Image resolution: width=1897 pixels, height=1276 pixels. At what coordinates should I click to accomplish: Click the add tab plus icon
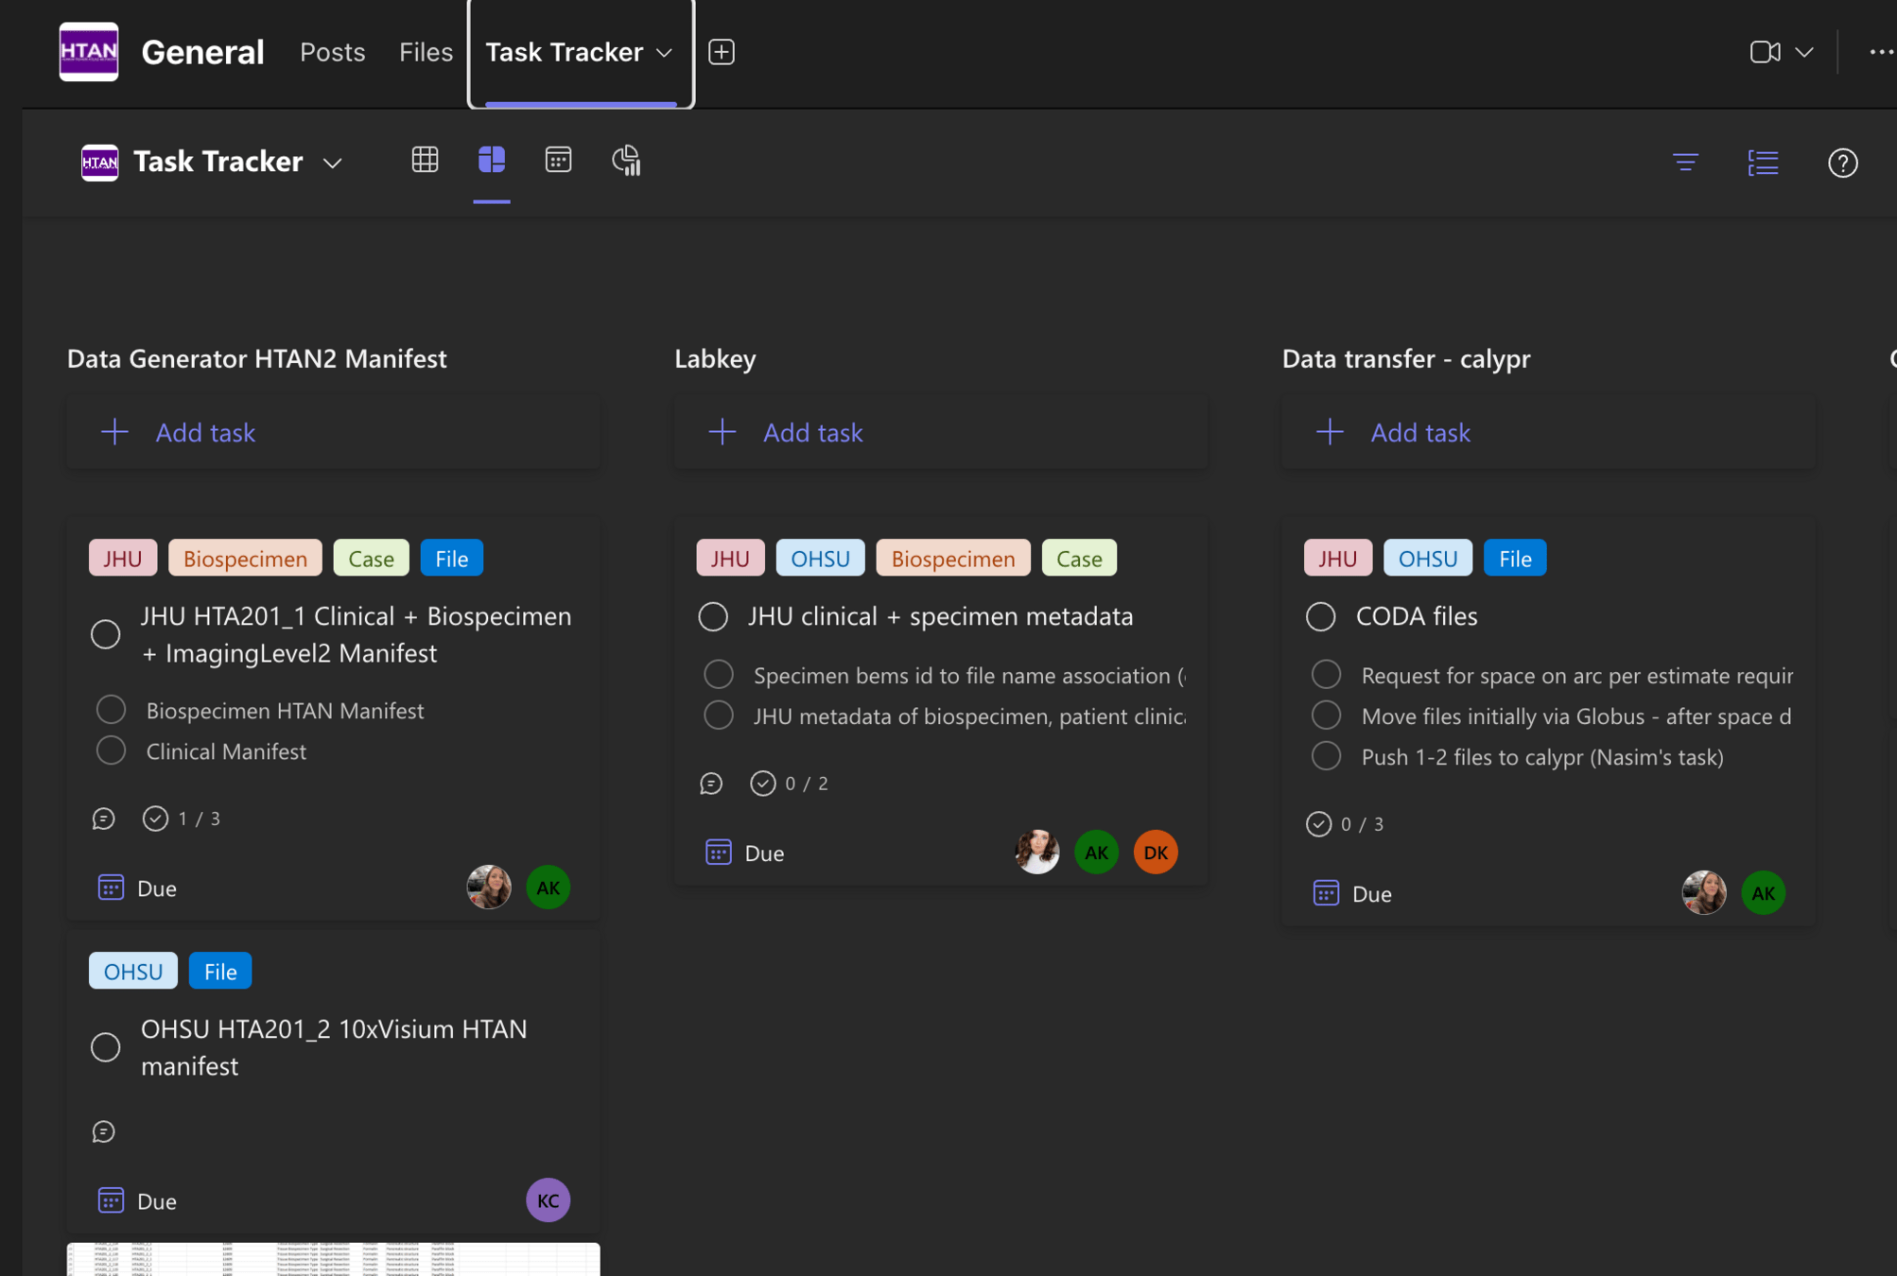[x=722, y=52]
